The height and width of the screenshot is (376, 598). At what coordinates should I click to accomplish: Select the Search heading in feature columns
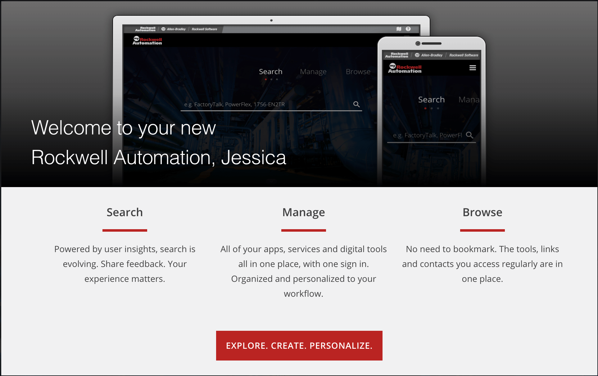coord(125,212)
